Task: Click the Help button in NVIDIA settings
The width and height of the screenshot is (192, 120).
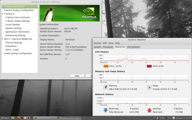Action: [x=77, y=76]
